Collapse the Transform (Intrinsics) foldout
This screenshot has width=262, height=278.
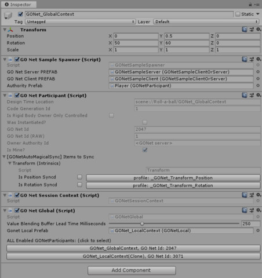[x=9, y=163]
